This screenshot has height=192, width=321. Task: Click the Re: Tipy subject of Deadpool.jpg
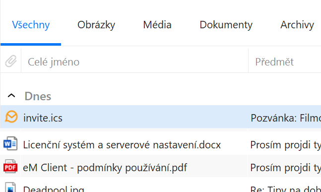(286, 189)
